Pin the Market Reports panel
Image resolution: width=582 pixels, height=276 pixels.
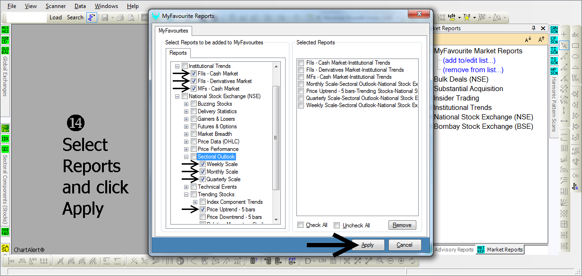pyautogui.click(x=534, y=28)
